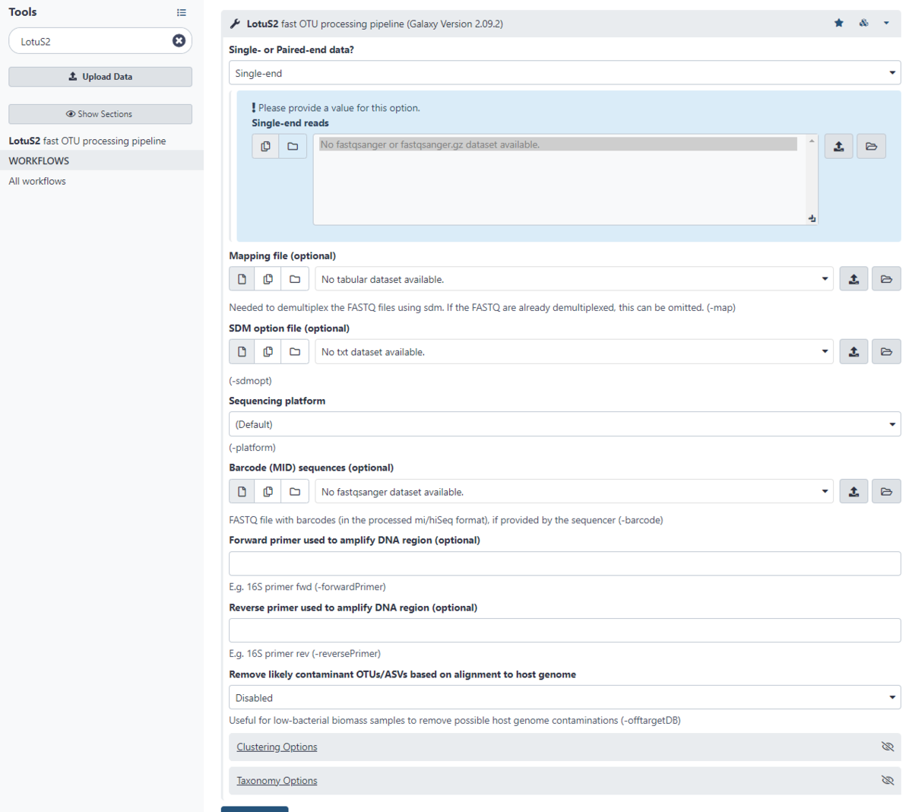Browse datasets for SDM option file
The image size is (912, 812).
tap(886, 351)
